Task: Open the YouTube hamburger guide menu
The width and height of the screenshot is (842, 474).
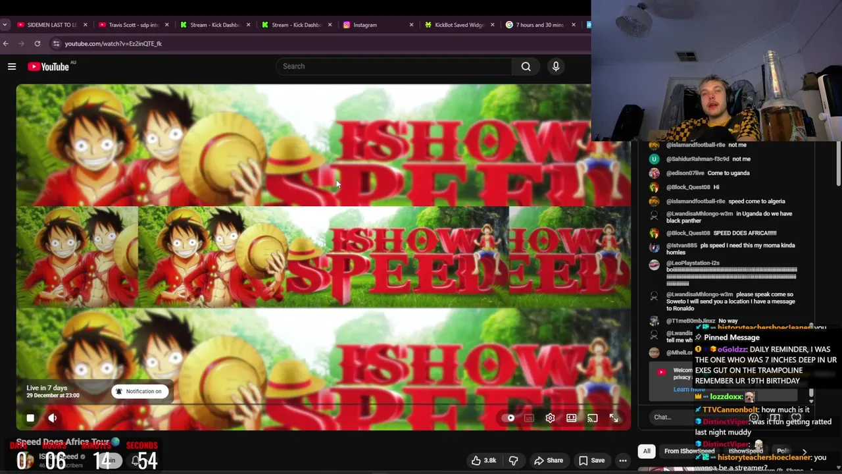Action: pos(12,66)
